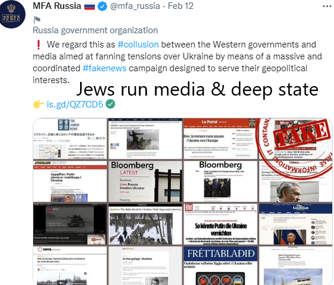Click the Russia government organization label
Viewport: 334px width, 285px height.
click(95, 30)
